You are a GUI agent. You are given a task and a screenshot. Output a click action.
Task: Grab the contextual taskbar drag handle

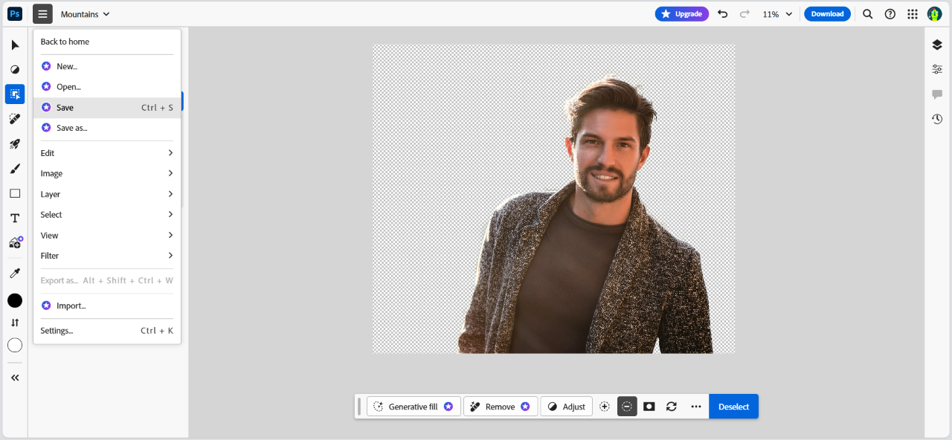[359, 407]
